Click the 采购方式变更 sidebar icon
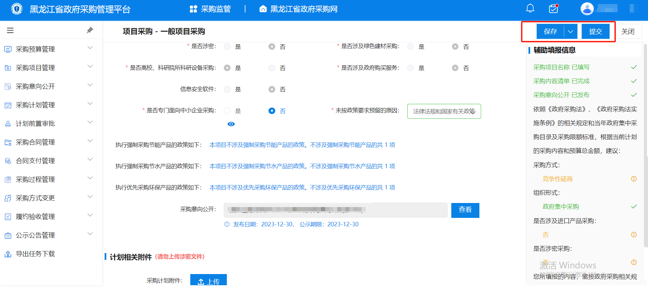This screenshot has height=293, width=648. tap(8, 198)
